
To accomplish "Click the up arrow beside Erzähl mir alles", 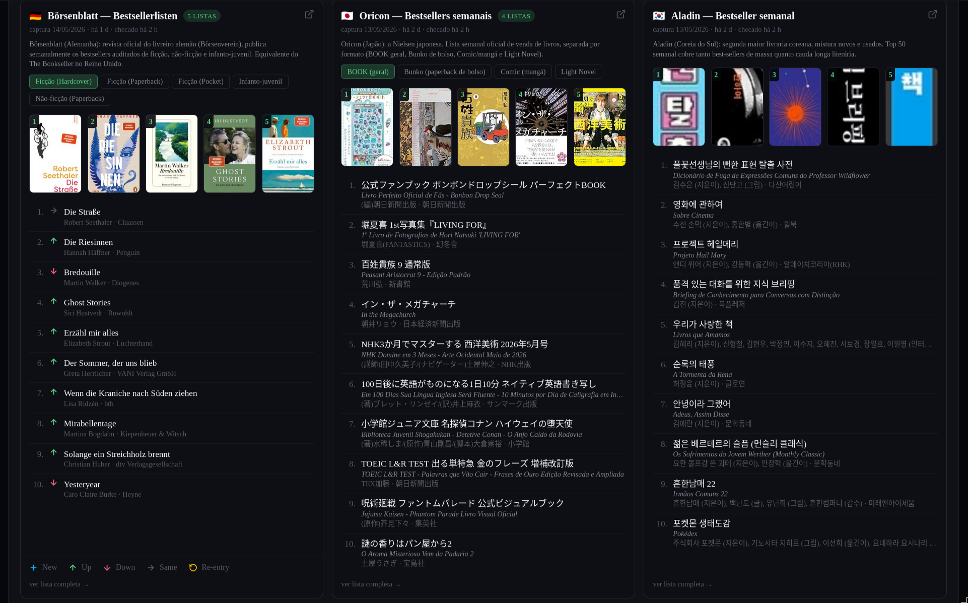I will pyautogui.click(x=54, y=331).
